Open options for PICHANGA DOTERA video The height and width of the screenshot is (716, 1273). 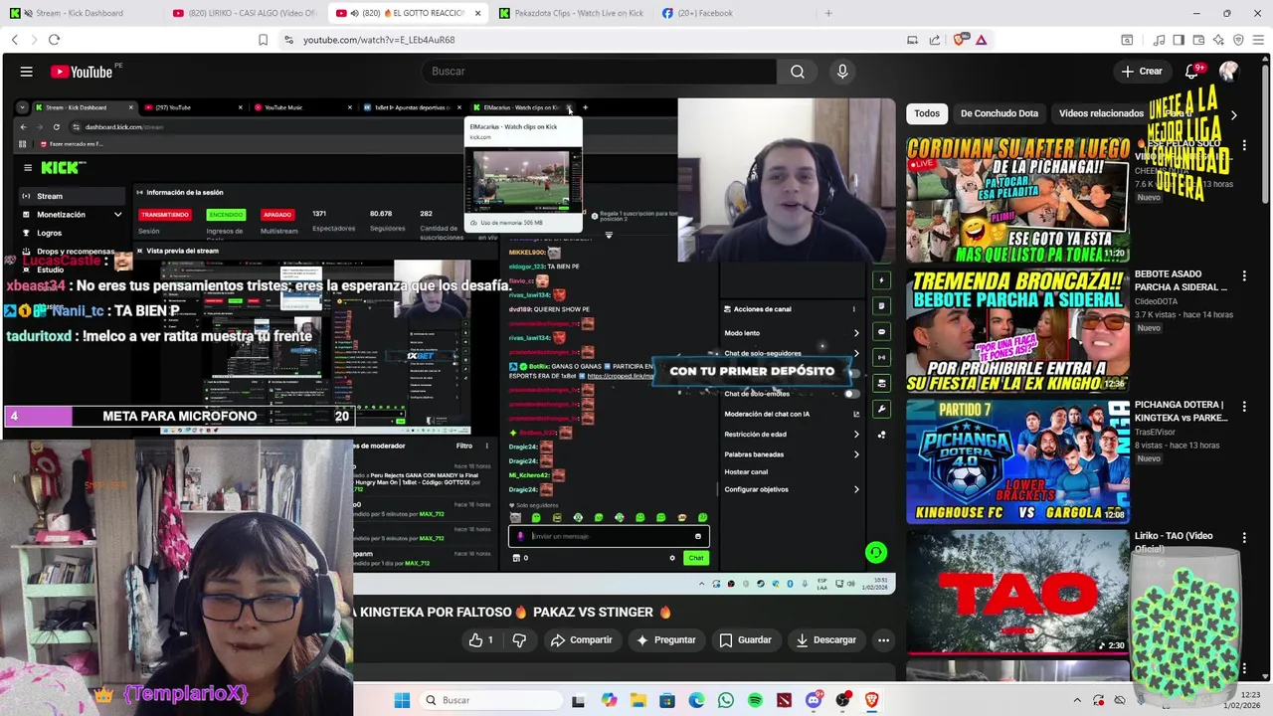pos(1244,407)
